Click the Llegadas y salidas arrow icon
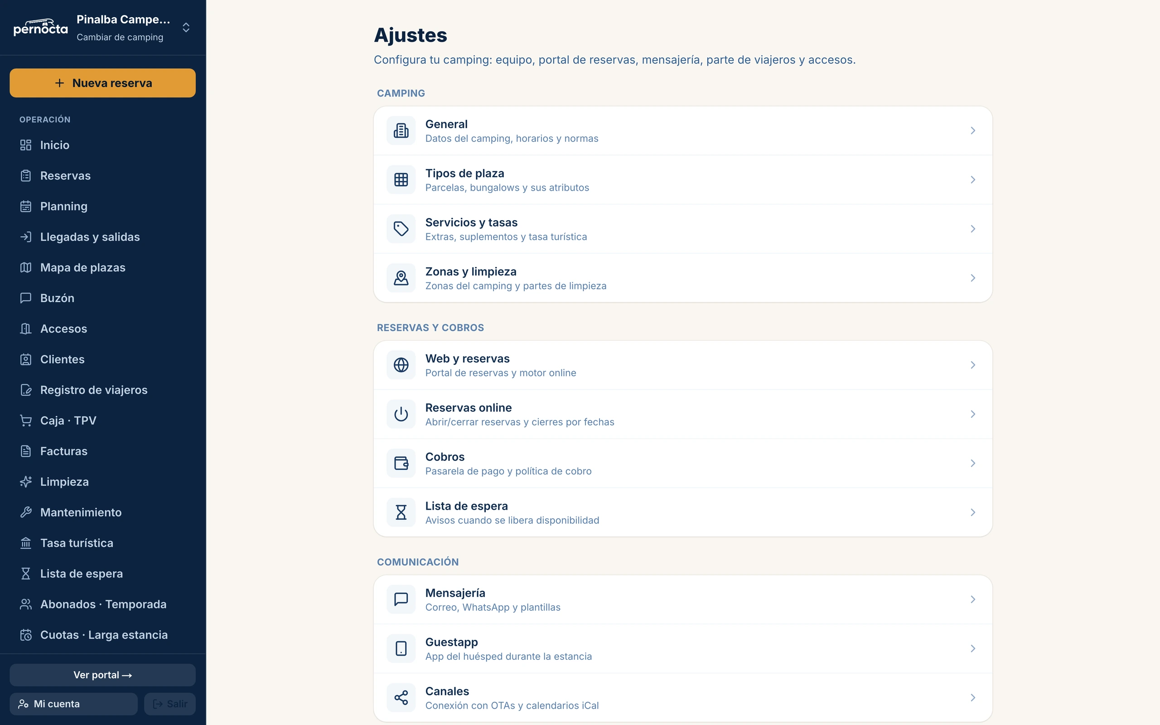 [26, 237]
